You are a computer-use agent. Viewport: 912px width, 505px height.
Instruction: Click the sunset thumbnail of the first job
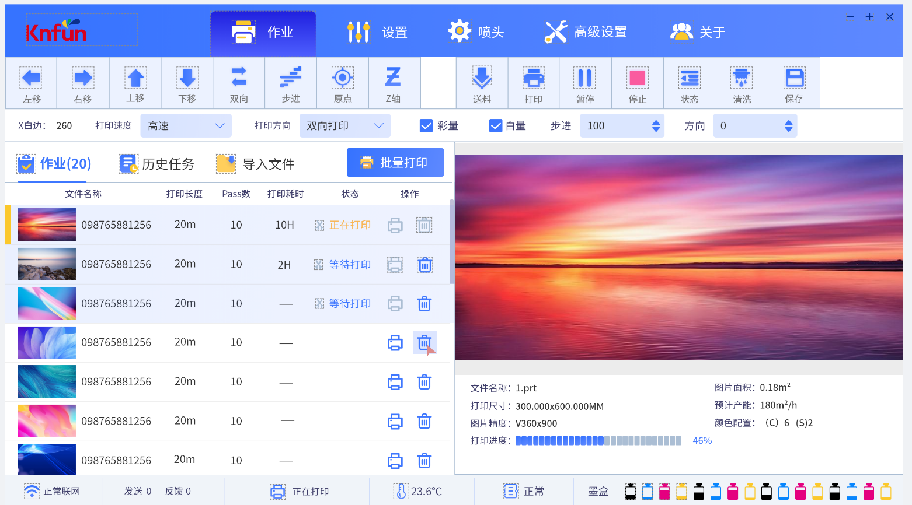coord(46,225)
